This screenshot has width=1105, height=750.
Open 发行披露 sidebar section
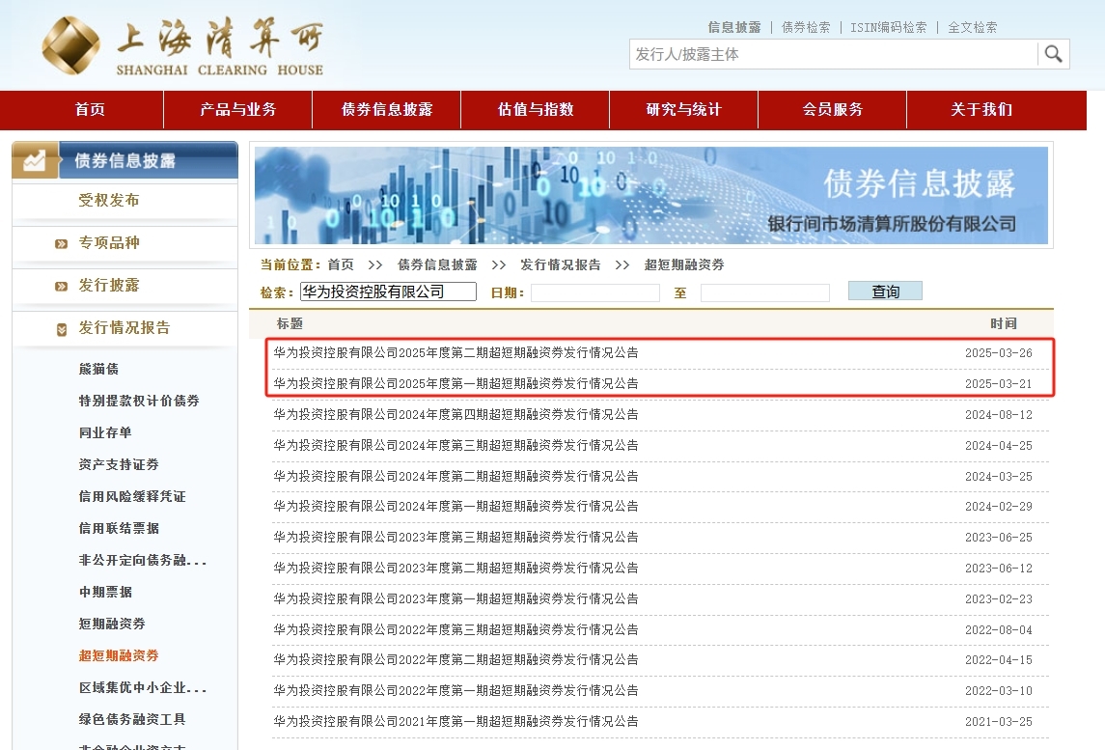click(x=108, y=286)
